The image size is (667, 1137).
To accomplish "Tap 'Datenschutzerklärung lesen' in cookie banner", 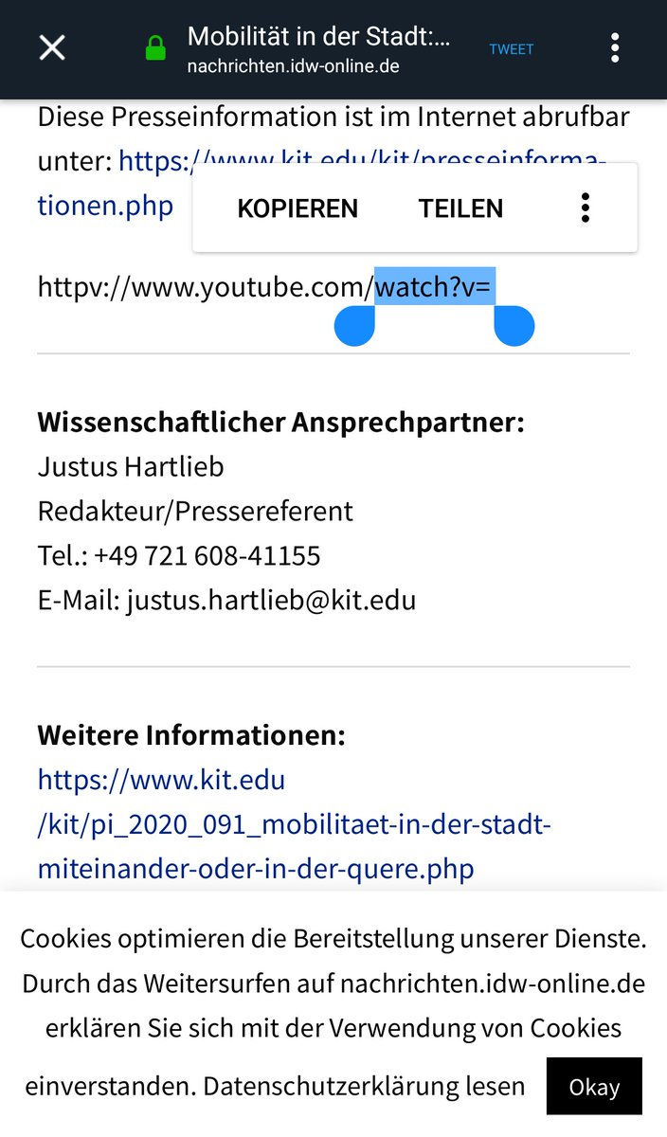I will [x=364, y=1086].
